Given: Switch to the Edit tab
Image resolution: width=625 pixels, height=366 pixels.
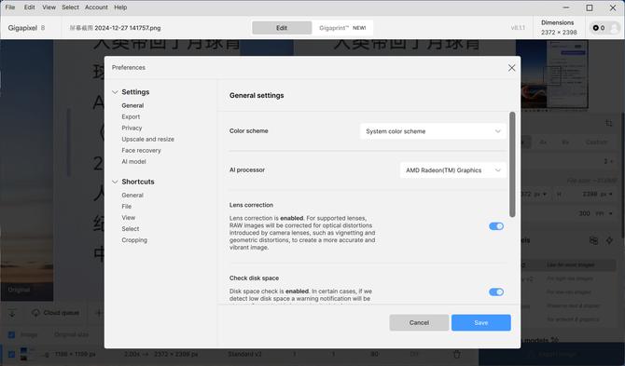Looking at the screenshot, I should tap(282, 28).
